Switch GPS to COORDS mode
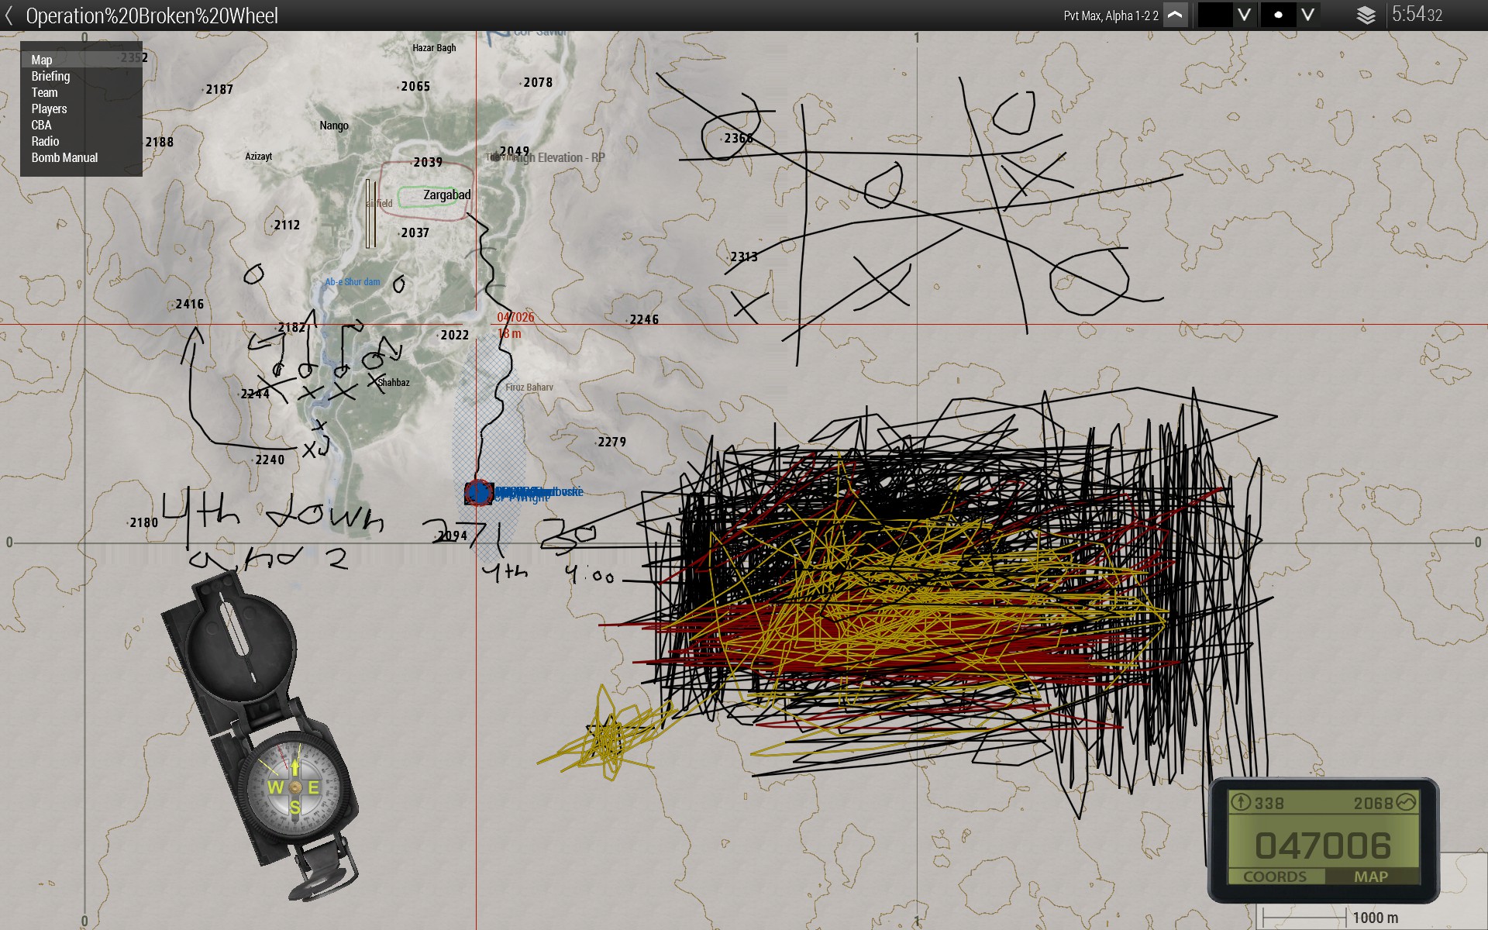This screenshot has width=1488, height=930. click(x=1275, y=877)
